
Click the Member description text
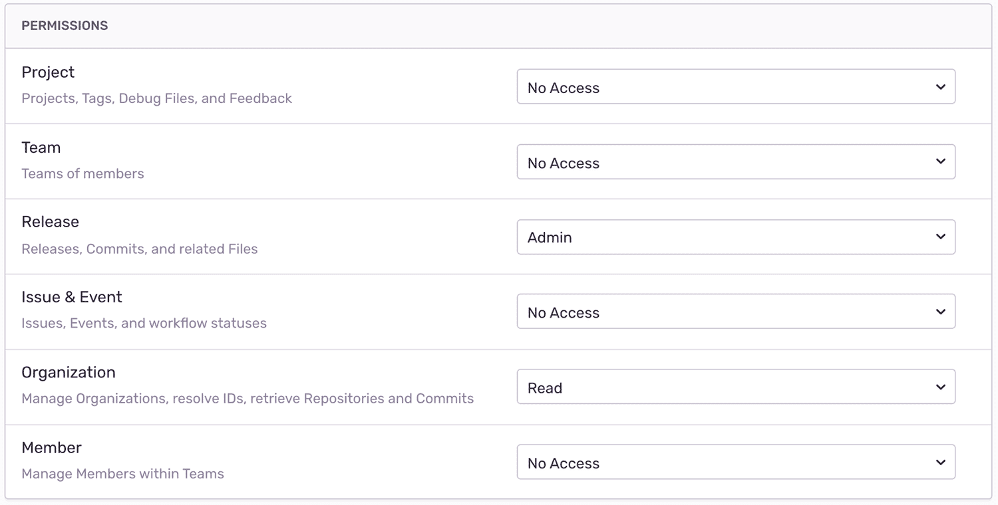[123, 474]
